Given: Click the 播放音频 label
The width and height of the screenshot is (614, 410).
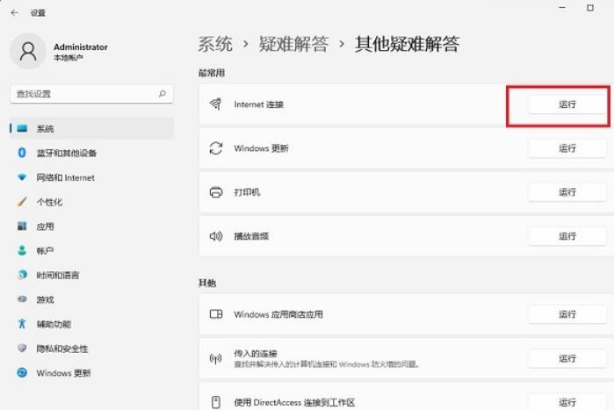Looking at the screenshot, I should point(251,236).
